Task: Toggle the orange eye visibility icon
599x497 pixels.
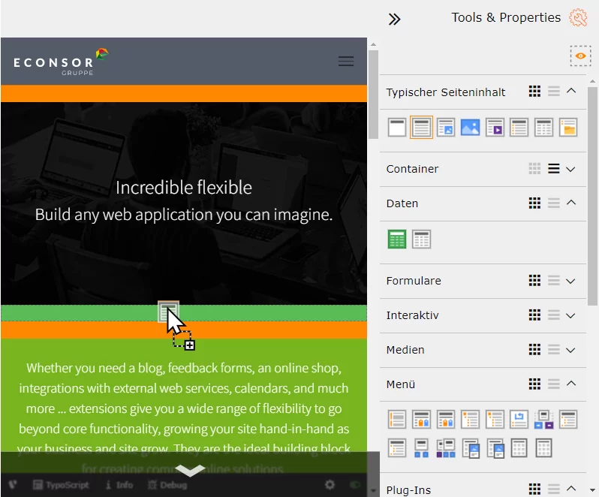Action: [x=581, y=56]
